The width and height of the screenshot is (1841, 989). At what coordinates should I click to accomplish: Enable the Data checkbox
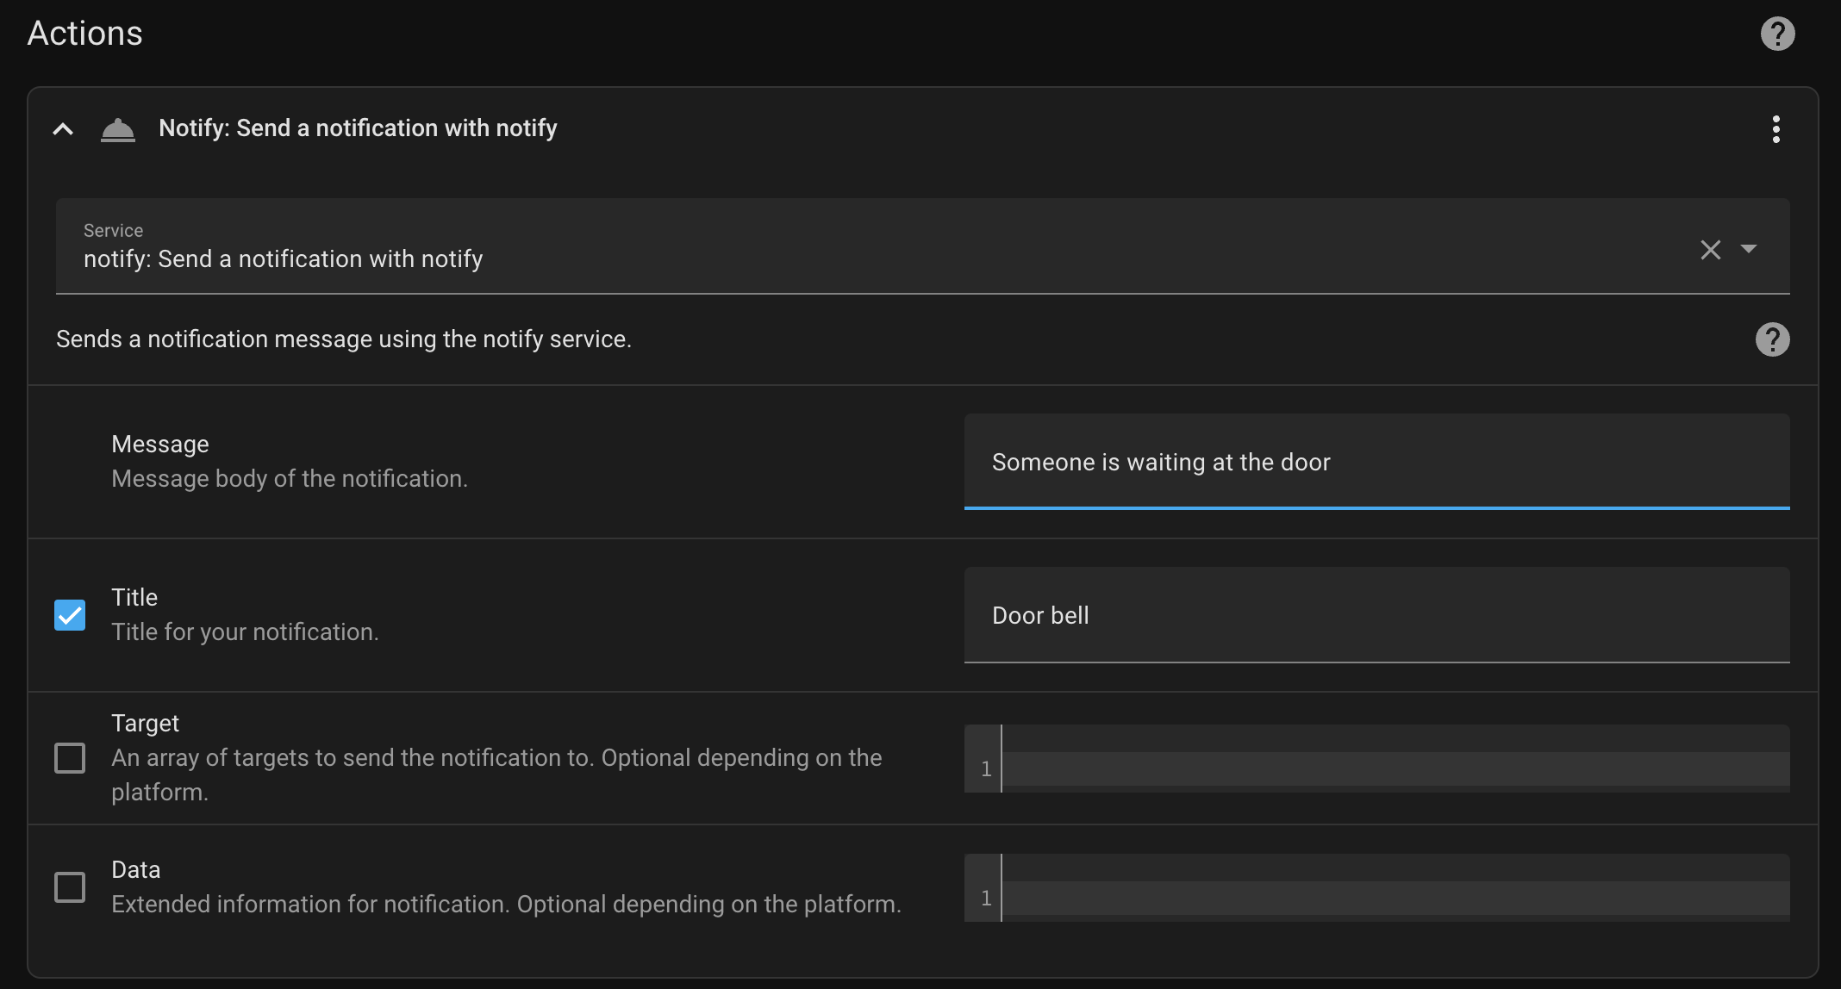70,887
